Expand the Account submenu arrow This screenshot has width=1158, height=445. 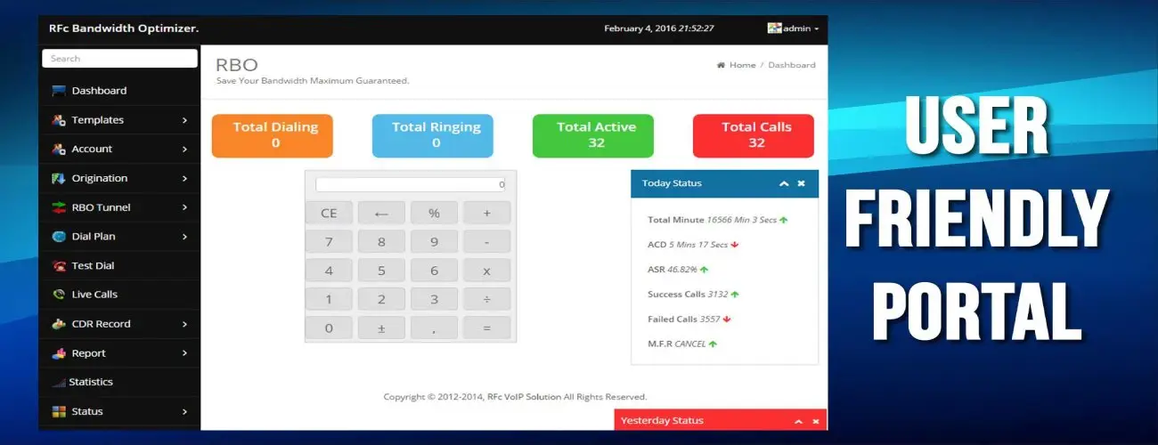[x=184, y=150]
